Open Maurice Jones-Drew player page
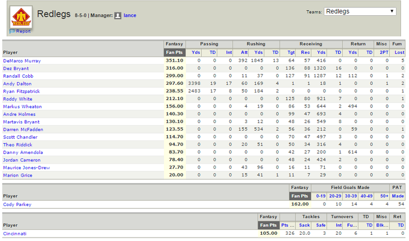The image size is (409, 241). tap(27, 167)
